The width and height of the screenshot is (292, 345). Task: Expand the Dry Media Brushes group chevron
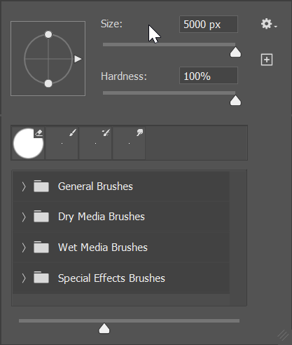pyautogui.click(x=24, y=217)
